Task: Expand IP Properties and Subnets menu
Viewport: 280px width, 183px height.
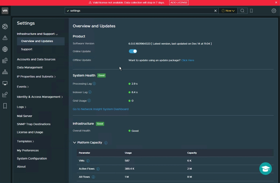Action: point(36,77)
